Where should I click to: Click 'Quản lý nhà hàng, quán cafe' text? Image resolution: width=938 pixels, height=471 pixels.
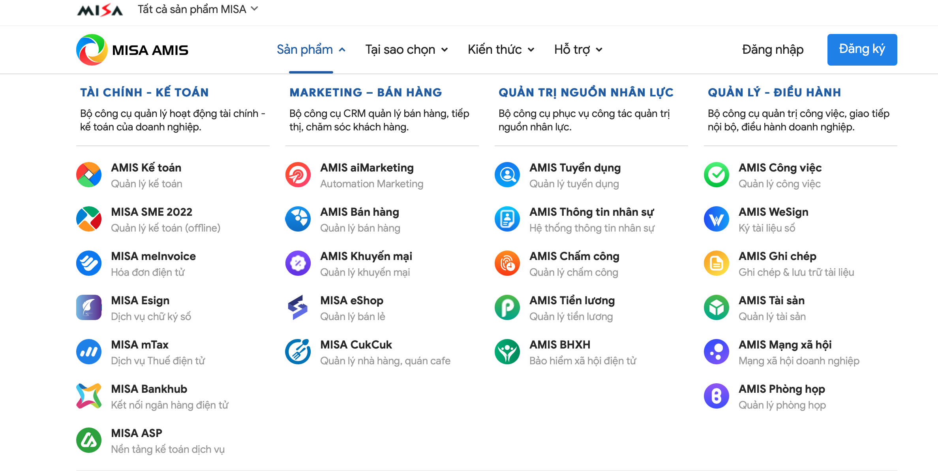385,361
